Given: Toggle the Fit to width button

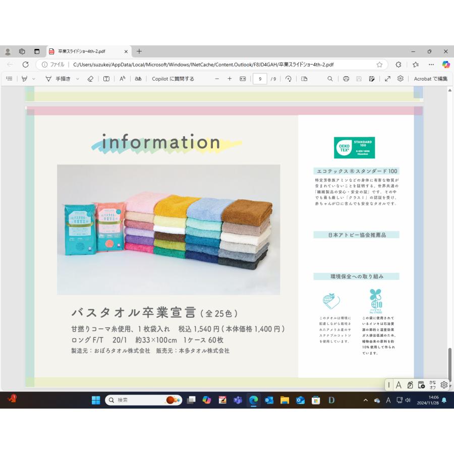Looking at the screenshot, I should (243, 79).
